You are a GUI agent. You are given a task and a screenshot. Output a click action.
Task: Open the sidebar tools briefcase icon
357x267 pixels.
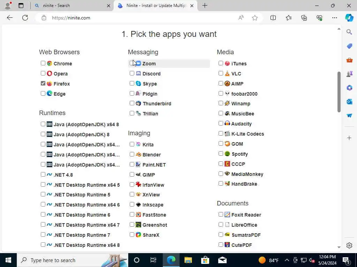tap(349, 60)
